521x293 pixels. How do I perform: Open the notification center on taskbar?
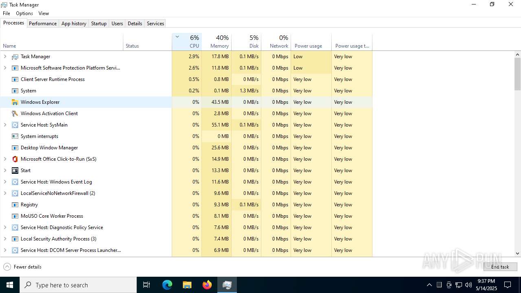click(508, 285)
